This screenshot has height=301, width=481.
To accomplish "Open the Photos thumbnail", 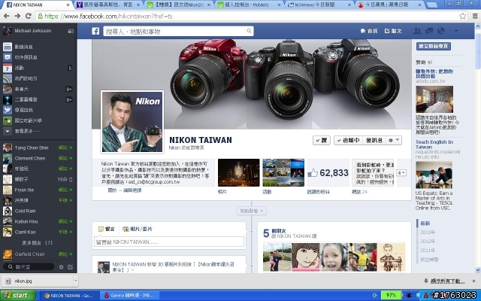I will pos(239,172).
